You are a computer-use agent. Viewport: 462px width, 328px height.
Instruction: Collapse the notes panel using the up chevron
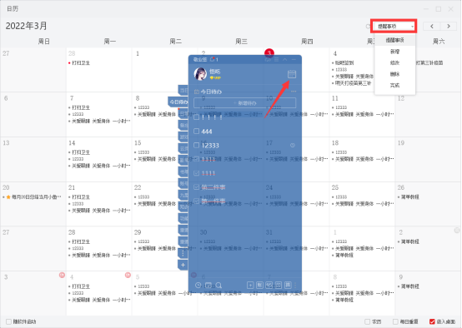coord(285,59)
